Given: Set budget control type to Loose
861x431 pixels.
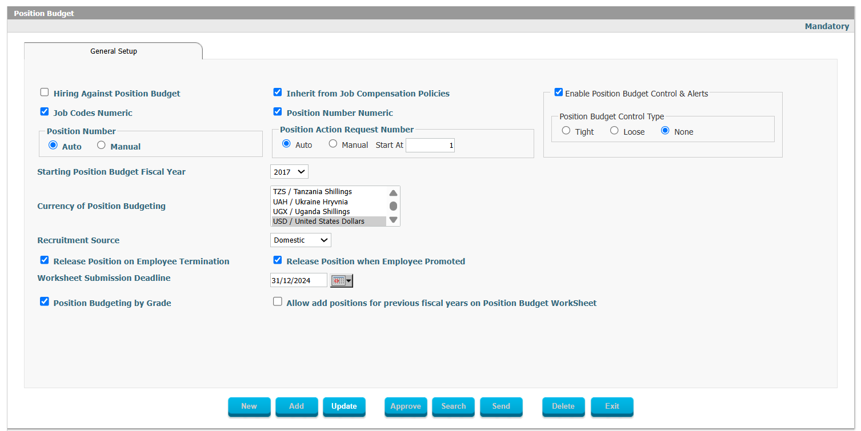Looking at the screenshot, I should [614, 131].
